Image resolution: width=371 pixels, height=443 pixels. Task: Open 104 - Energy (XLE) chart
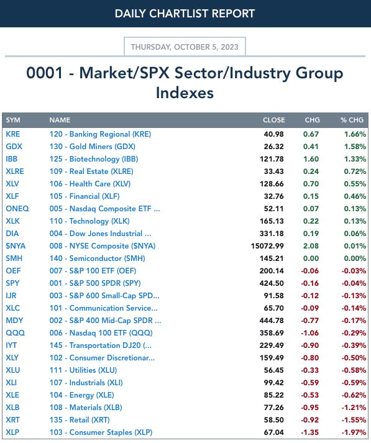click(x=81, y=395)
